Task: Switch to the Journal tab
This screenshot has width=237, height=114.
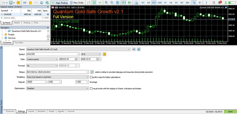Action: click(x=71, y=111)
